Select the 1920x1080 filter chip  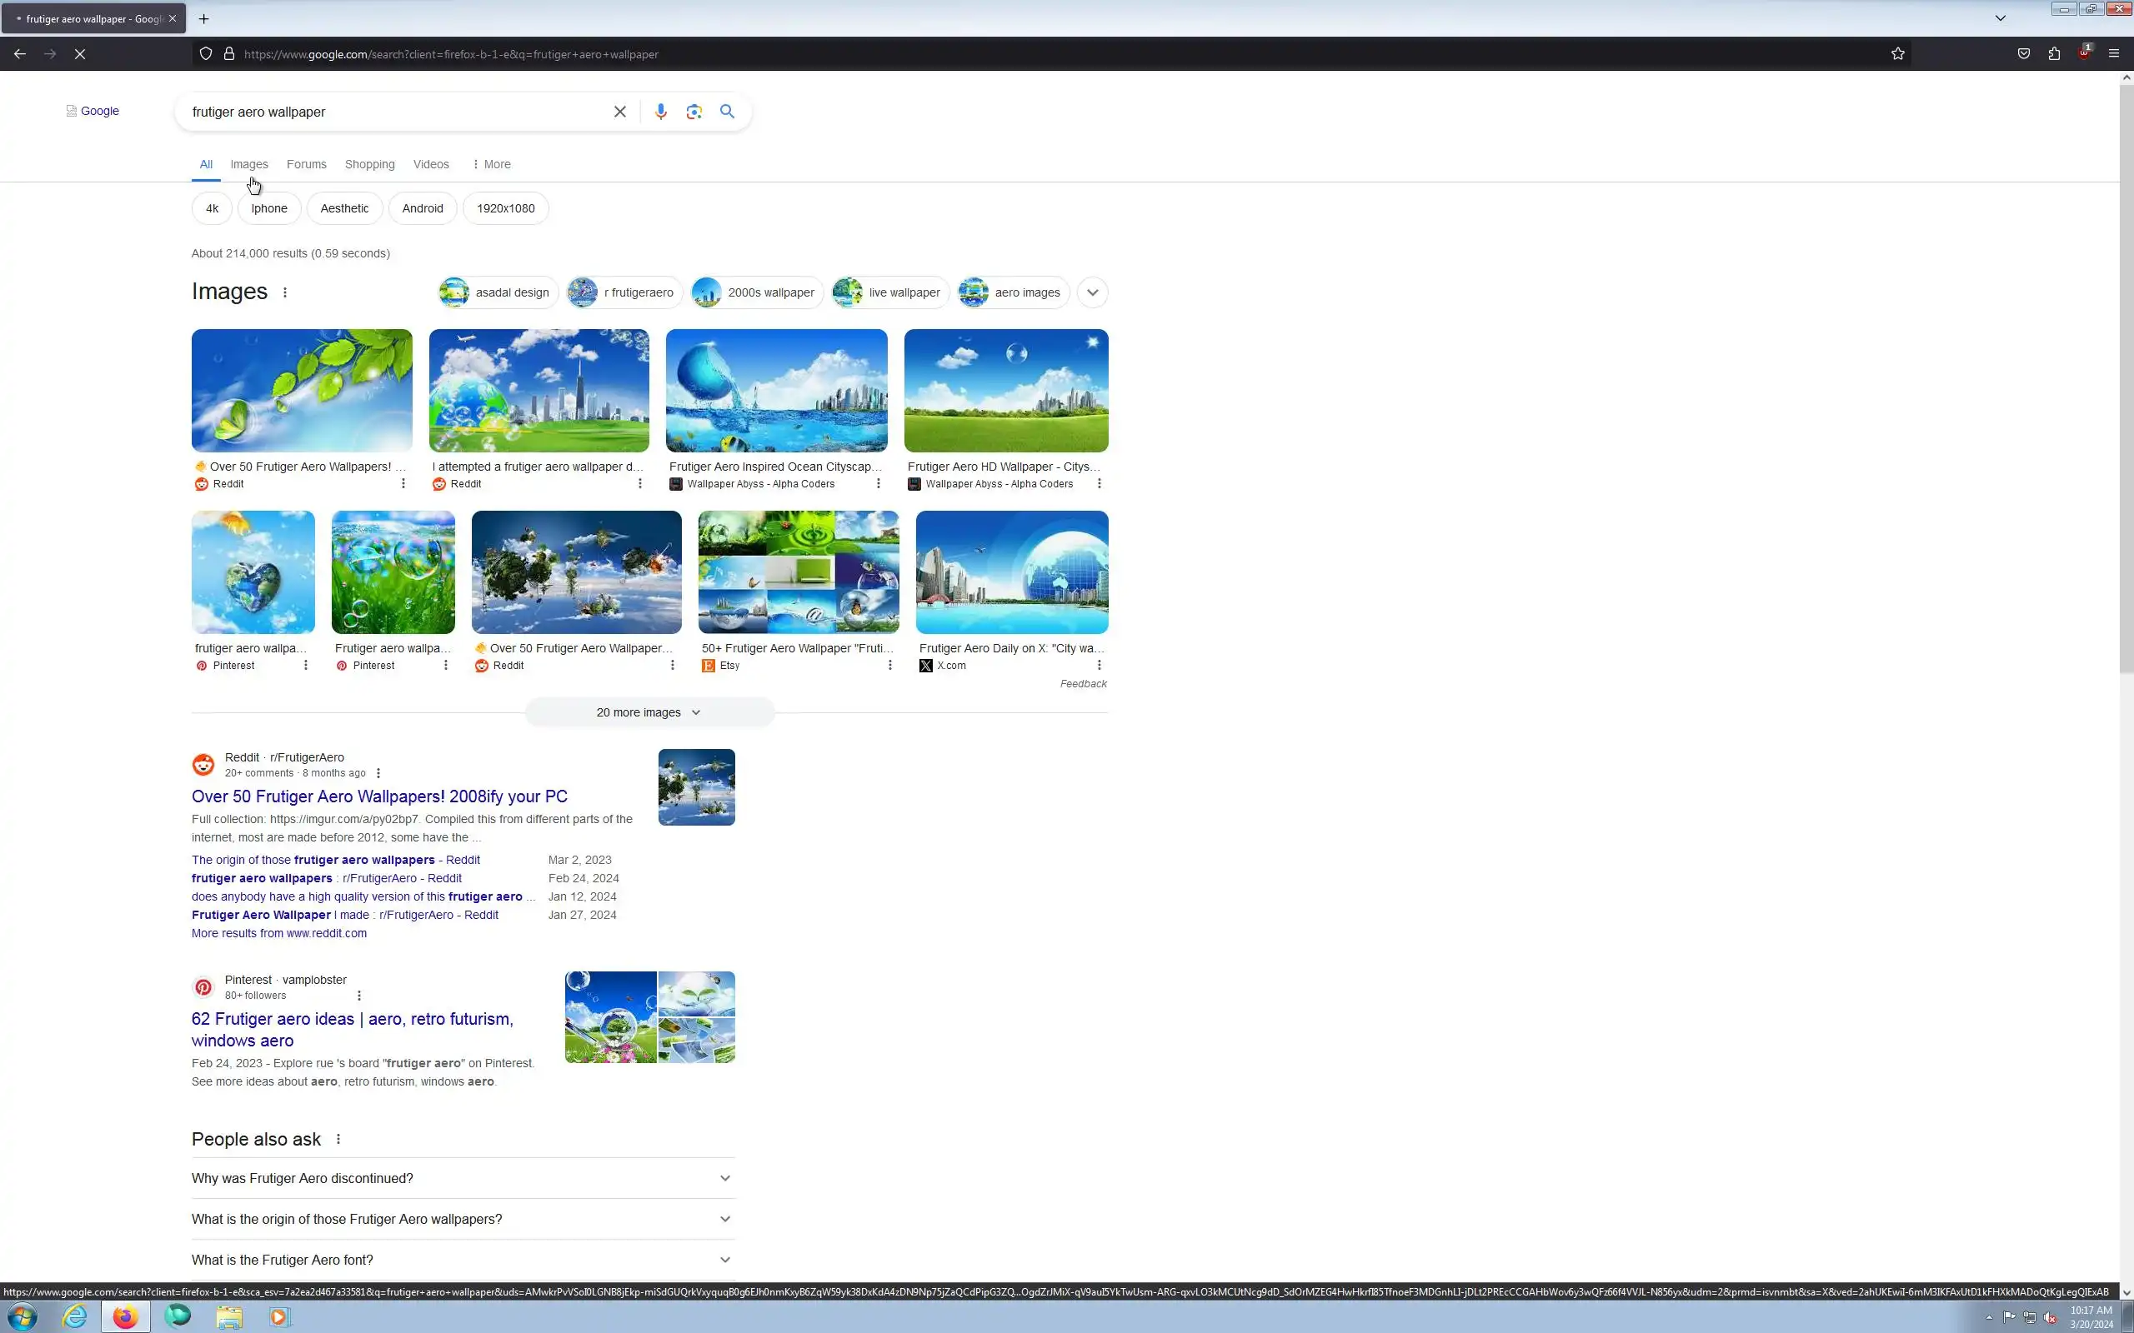(x=505, y=209)
